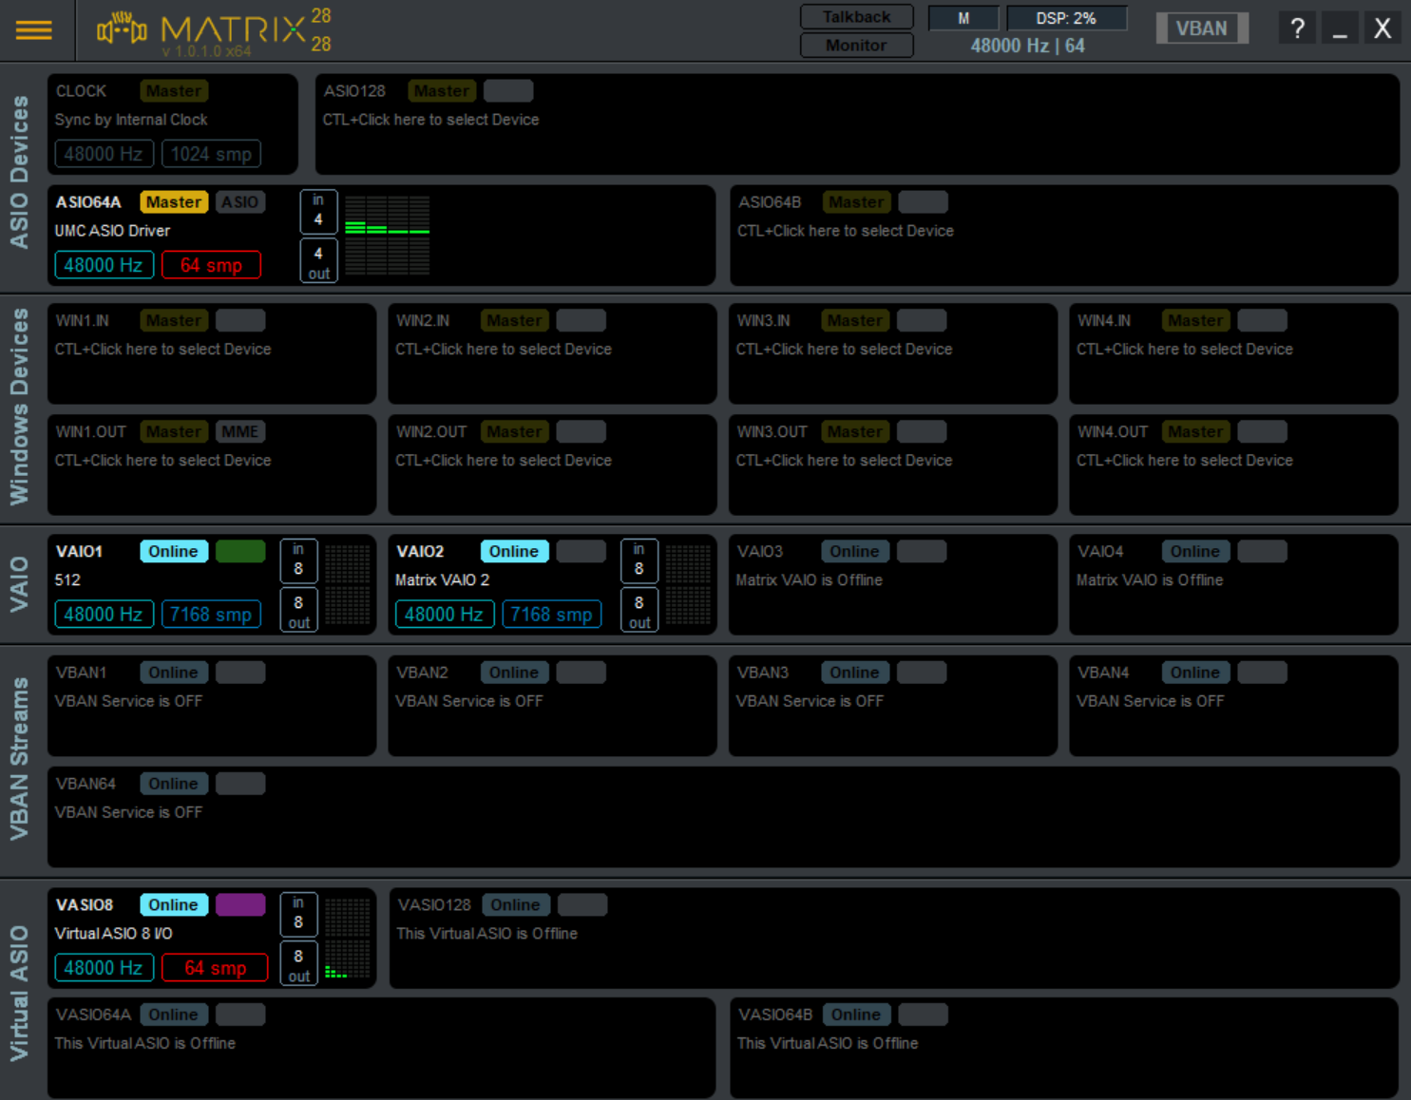Click VAIO2 in 8 channel box
The image size is (1411, 1100).
point(639,560)
